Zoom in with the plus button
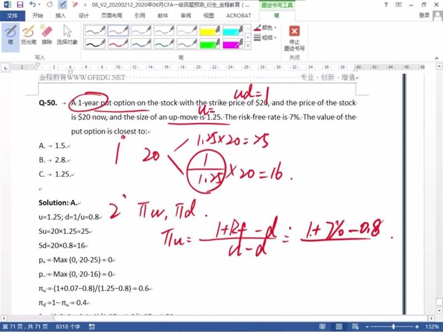Viewport: 443px width, 332px height. pyautogui.click(x=417, y=326)
